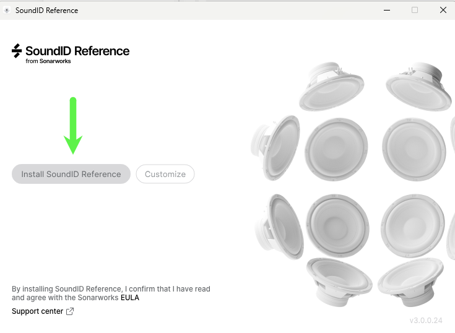This screenshot has height=333, width=455.
Task: Click the 'SoundID Reference' title bar text
Action: [46, 11]
